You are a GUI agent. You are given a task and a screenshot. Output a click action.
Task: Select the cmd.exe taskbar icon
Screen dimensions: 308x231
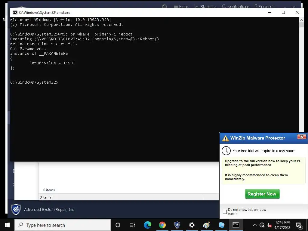[x=236, y=225]
